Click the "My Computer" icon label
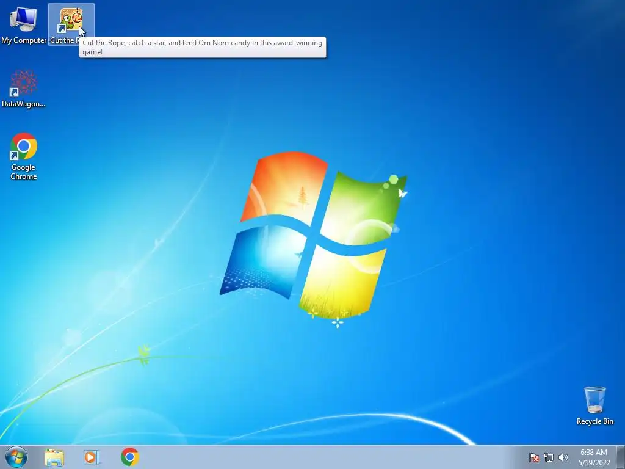Image resolution: width=625 pixels, height=469 pixels. (24, 40)
